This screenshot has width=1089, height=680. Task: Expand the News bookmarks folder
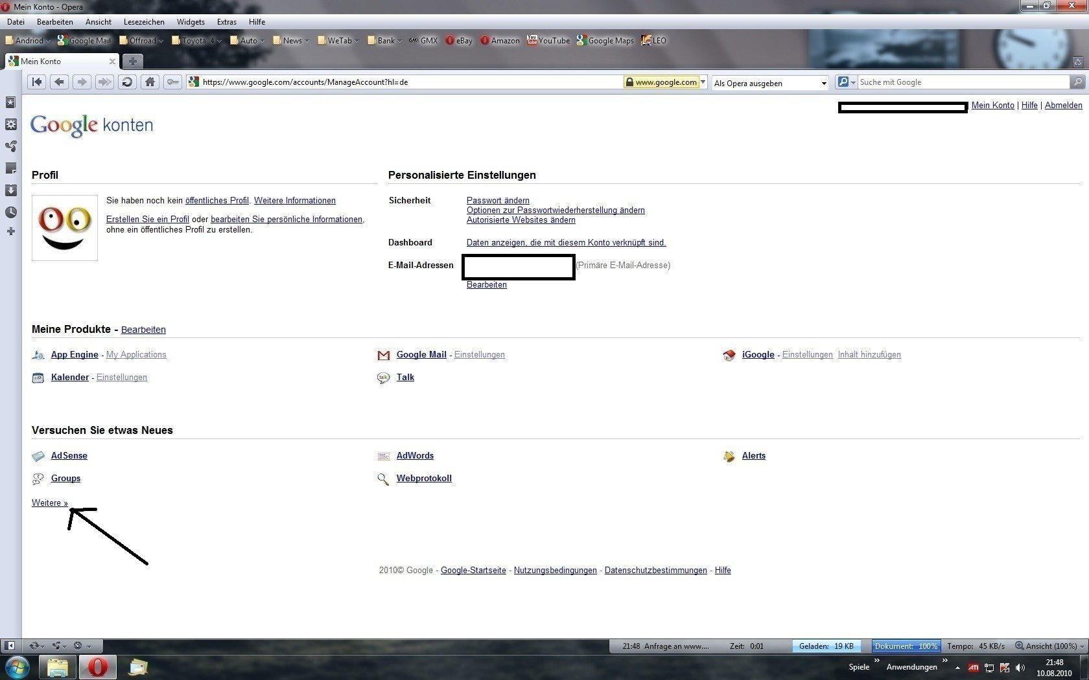[291, 40]
